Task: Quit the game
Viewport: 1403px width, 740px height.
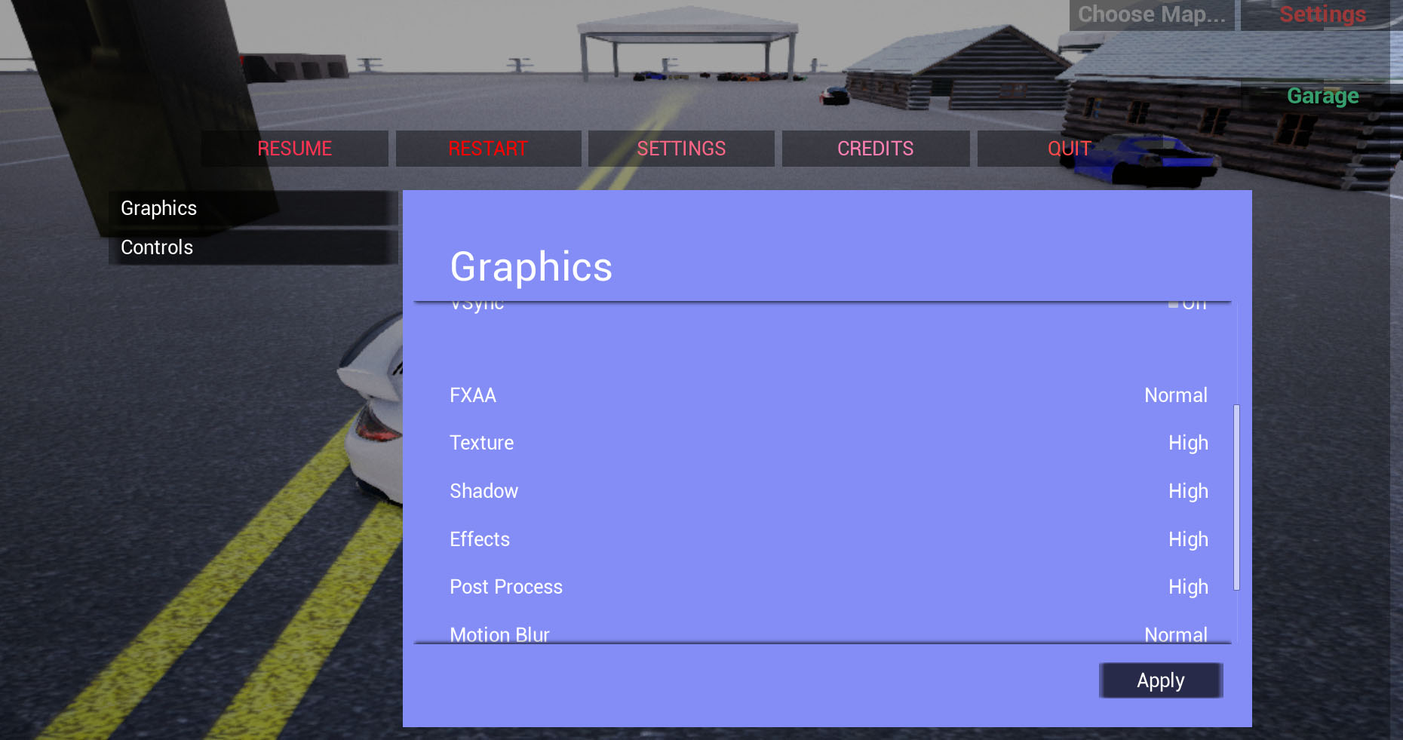Action: pos(1069,148)
